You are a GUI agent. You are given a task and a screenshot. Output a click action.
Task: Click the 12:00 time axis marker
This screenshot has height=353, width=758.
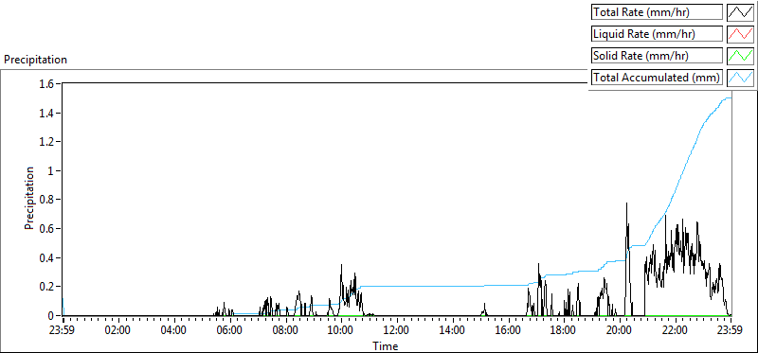click(397, 331)
